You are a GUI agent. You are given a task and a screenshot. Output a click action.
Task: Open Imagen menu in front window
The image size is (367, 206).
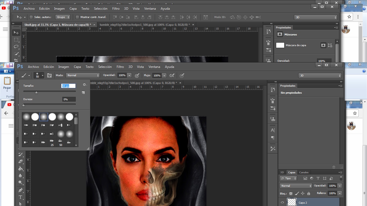pos(64,67)
